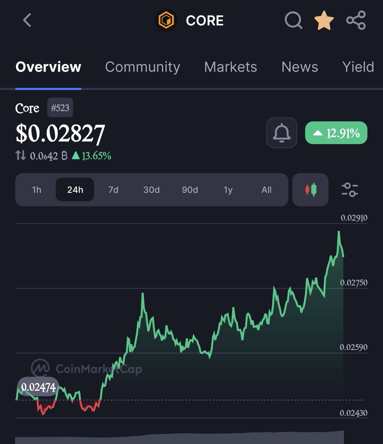383x444 pixels.
Task: Tap the 0.02910 axis label
Action: [354, 218]
